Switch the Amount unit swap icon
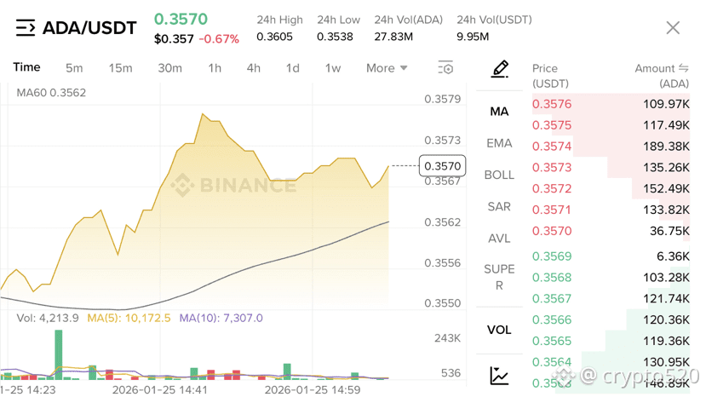The image size is (706, 397). point(684,68)
